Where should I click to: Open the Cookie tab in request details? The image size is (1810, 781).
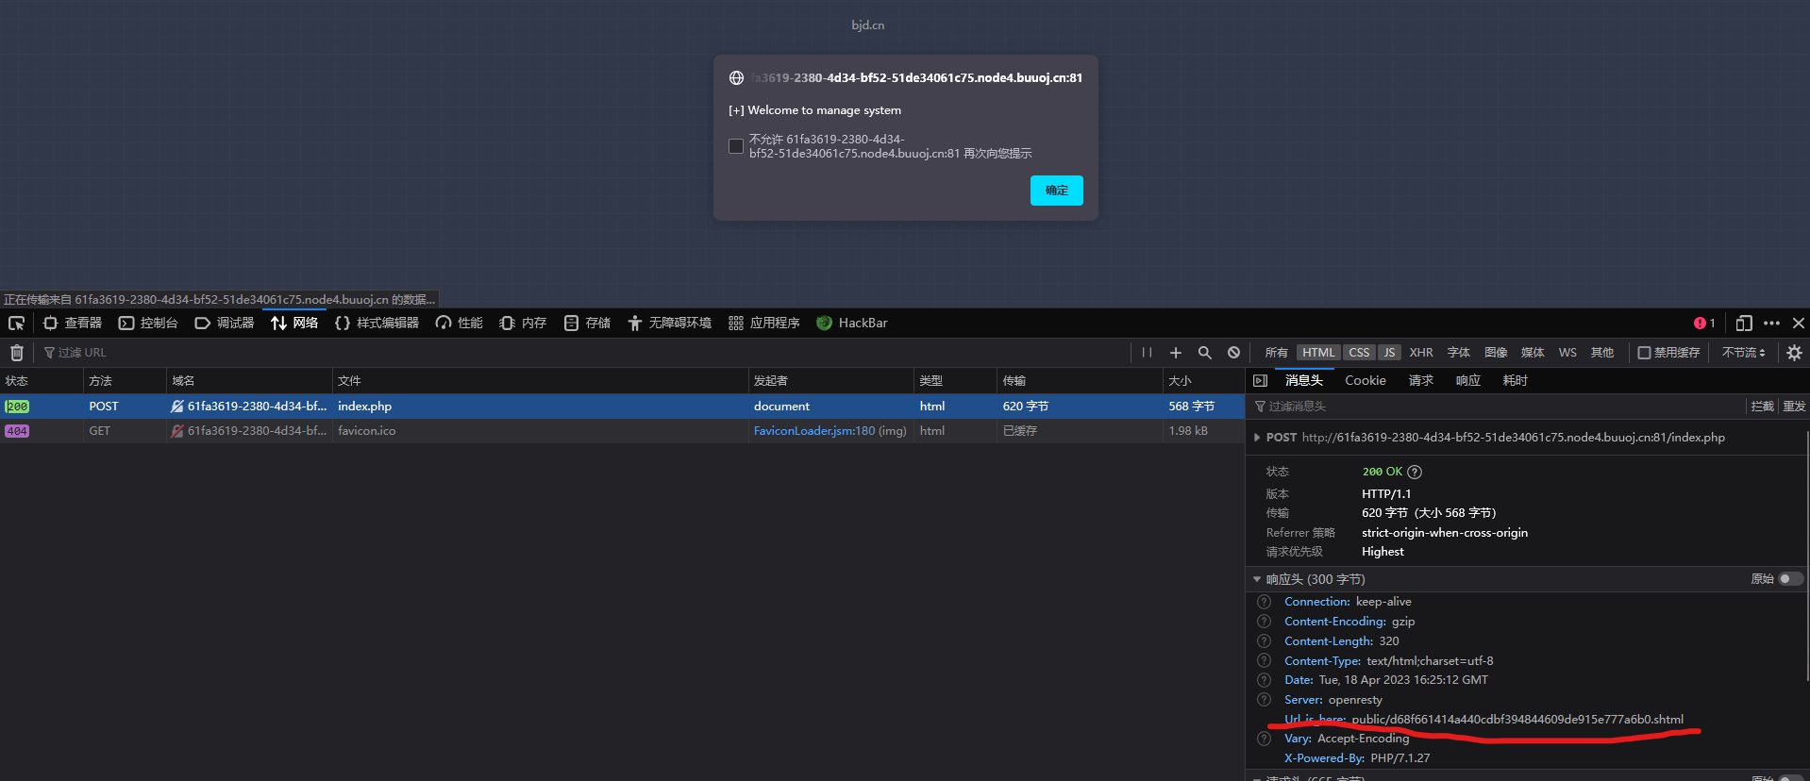click(x=1366, y=381)
